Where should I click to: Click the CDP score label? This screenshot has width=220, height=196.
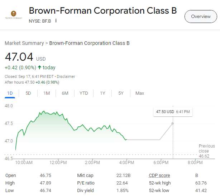159,176
